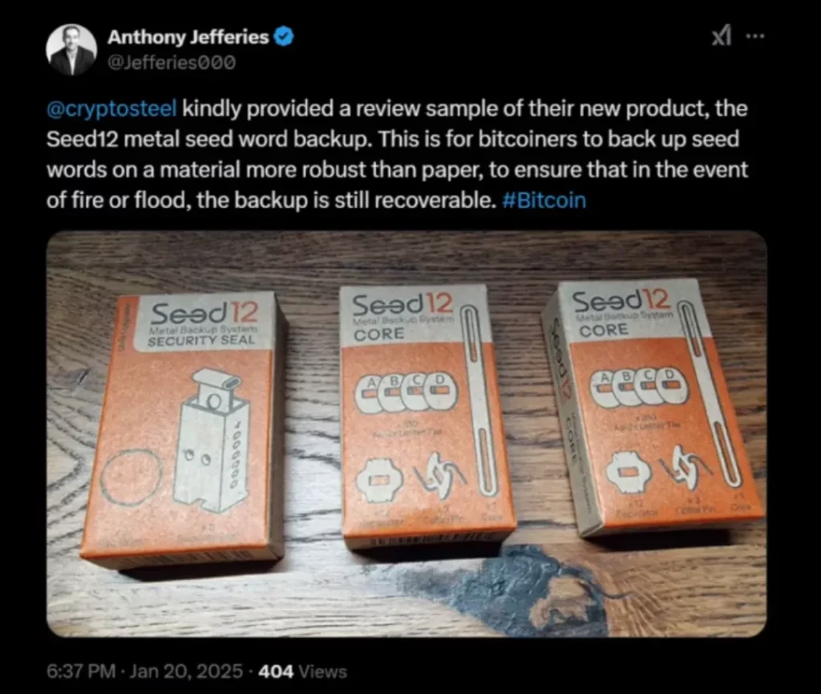821x694 pixels.
Task: Click the blue verified checkmark badge
Action: tap(285, 37)
